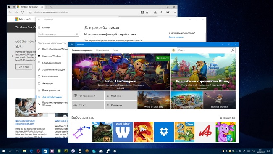Open the Вызов справки help link
Screen dimensions: 273x154
click(x=176, y=37)
